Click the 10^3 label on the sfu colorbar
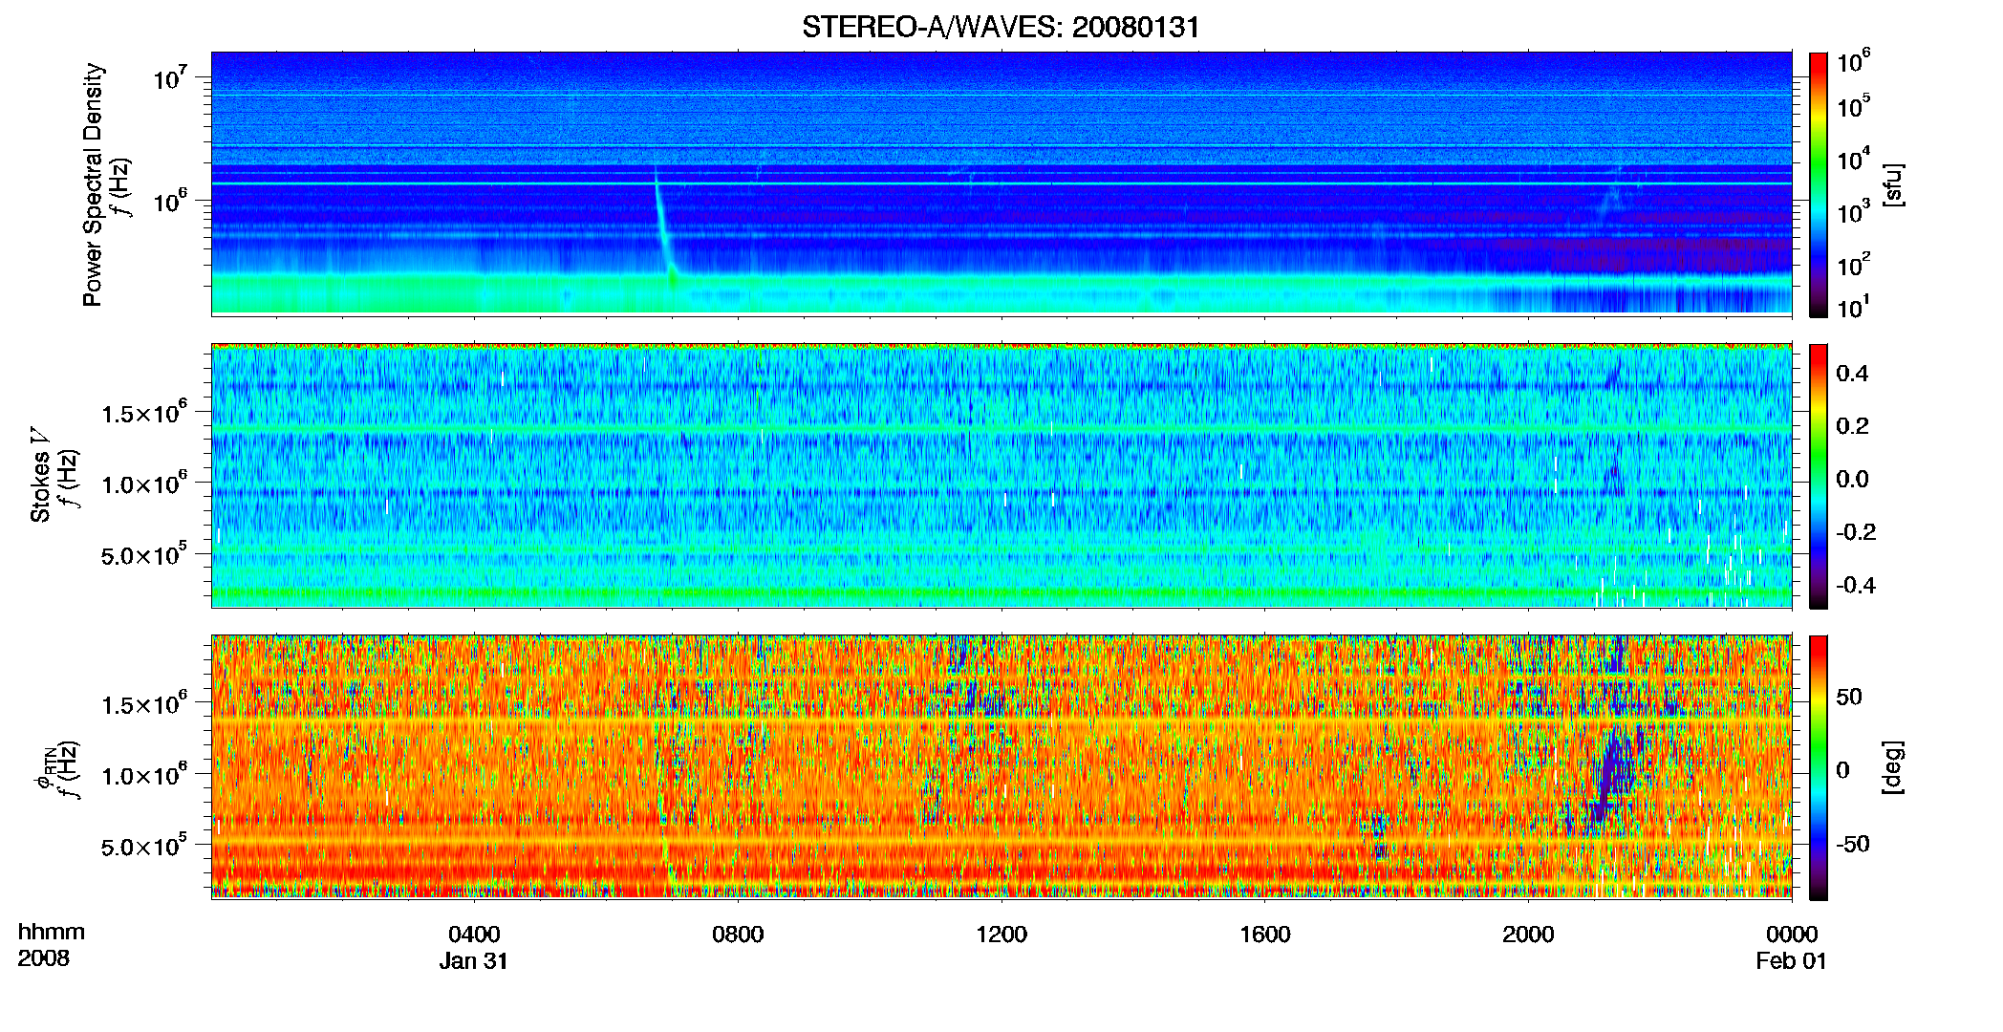 tap(1854, 211)
